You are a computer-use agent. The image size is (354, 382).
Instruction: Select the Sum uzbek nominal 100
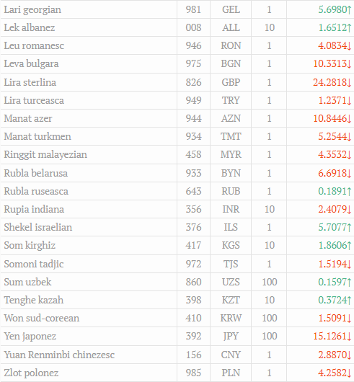tap(270, 282)
